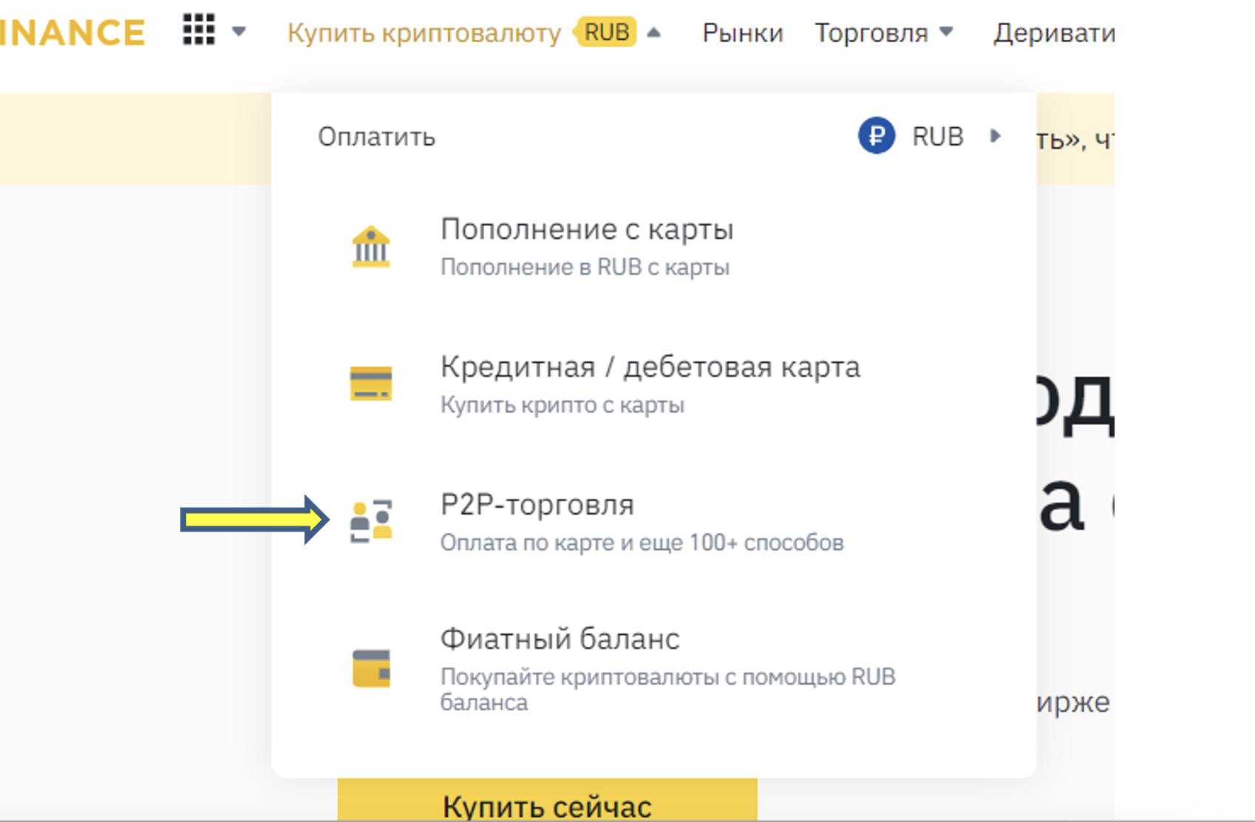This screenshot has width=1255, height=822.
Task: Click the wallet icon for fiat balance
Action: [x=371, y=668]
